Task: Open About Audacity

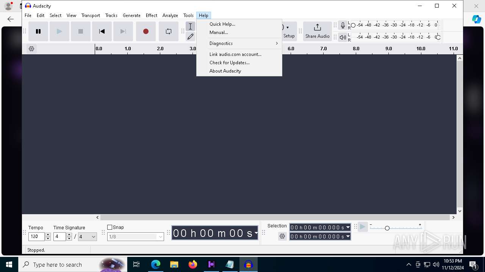Action: (239, 71)
